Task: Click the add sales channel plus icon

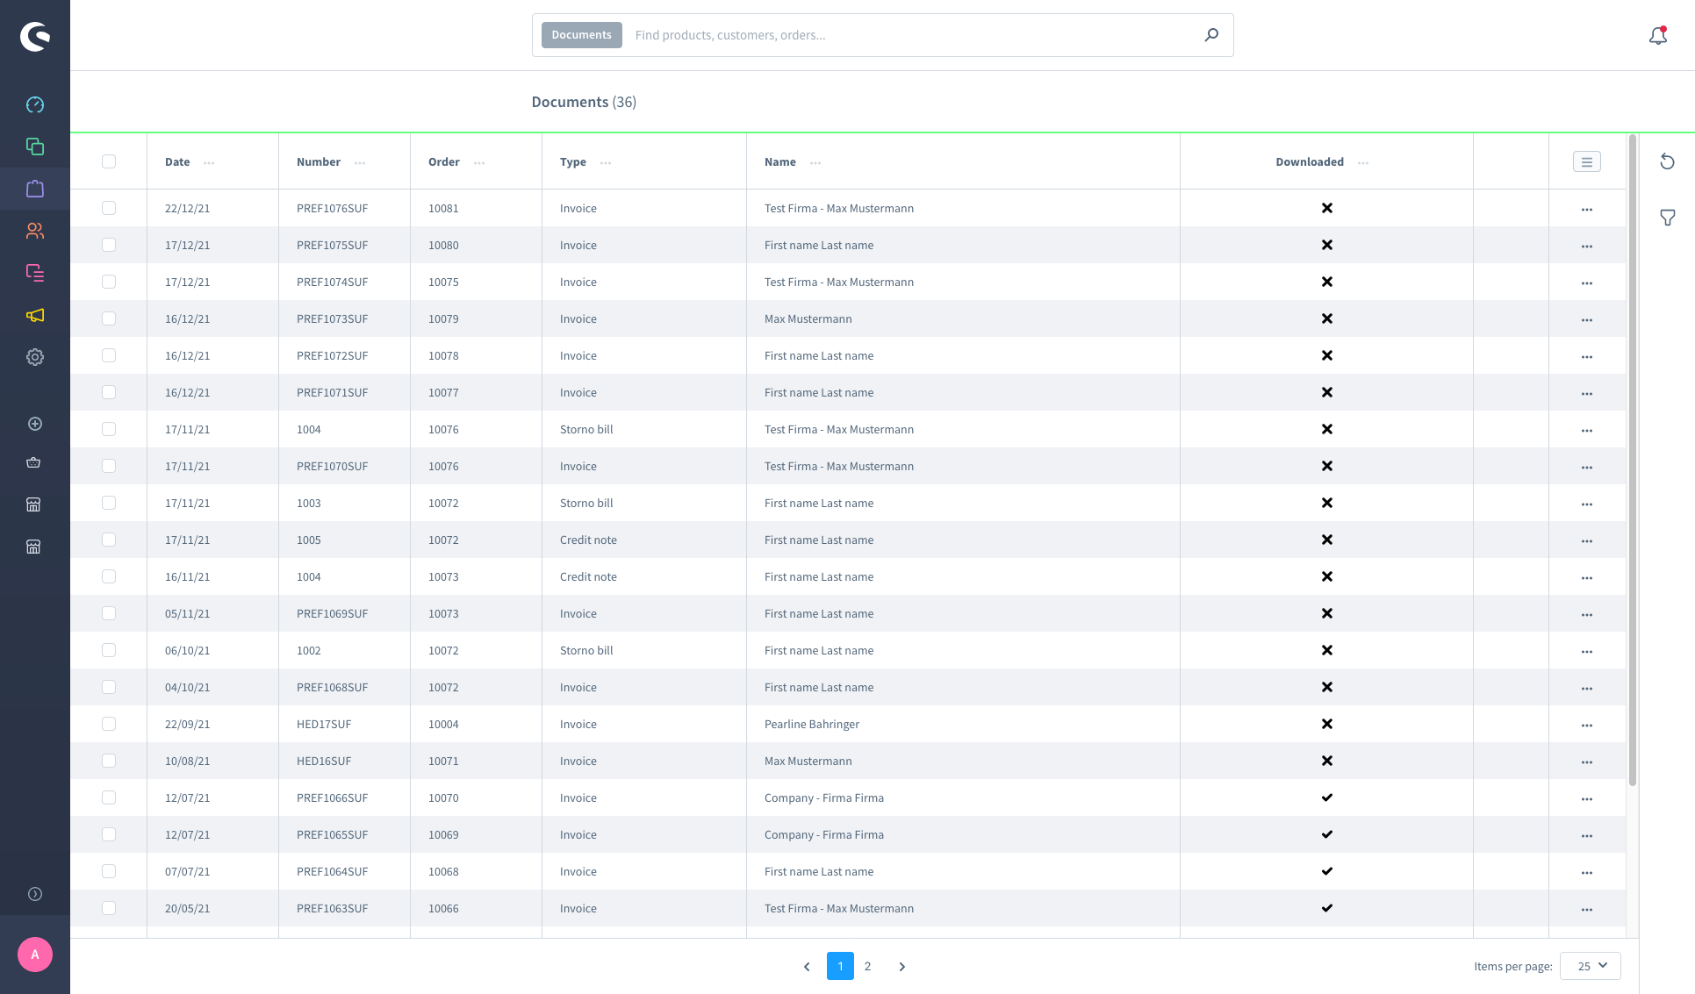Action: [35, 424]
